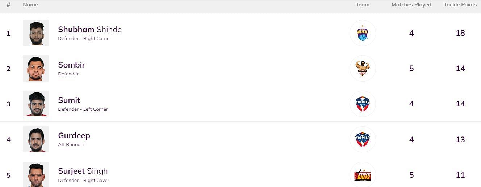Open Shubham Shinde player profile link
481x187 pixels.
coord(90,30)
